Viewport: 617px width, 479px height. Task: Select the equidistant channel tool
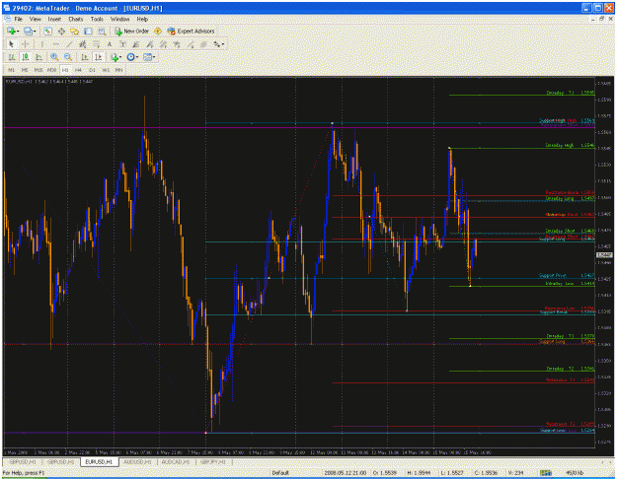click(x=82, y=44)
